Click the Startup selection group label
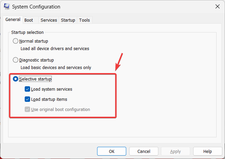Viewport: 225px width, 159px height. click(x=27, y=32)
